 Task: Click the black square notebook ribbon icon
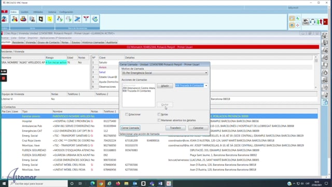tap(41, 19)
